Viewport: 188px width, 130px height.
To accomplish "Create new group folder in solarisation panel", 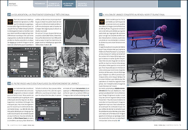I will pos(31,76).
